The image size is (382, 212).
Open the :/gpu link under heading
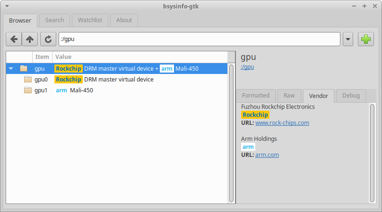click(x=247, y=67)
